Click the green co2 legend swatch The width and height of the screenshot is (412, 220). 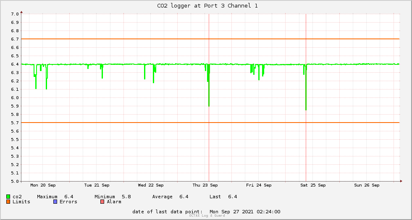8,197
